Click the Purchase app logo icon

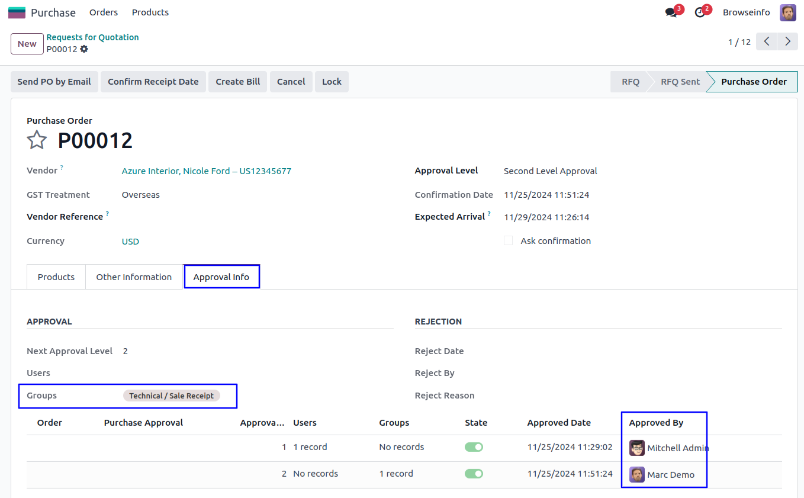pos(17,12)
